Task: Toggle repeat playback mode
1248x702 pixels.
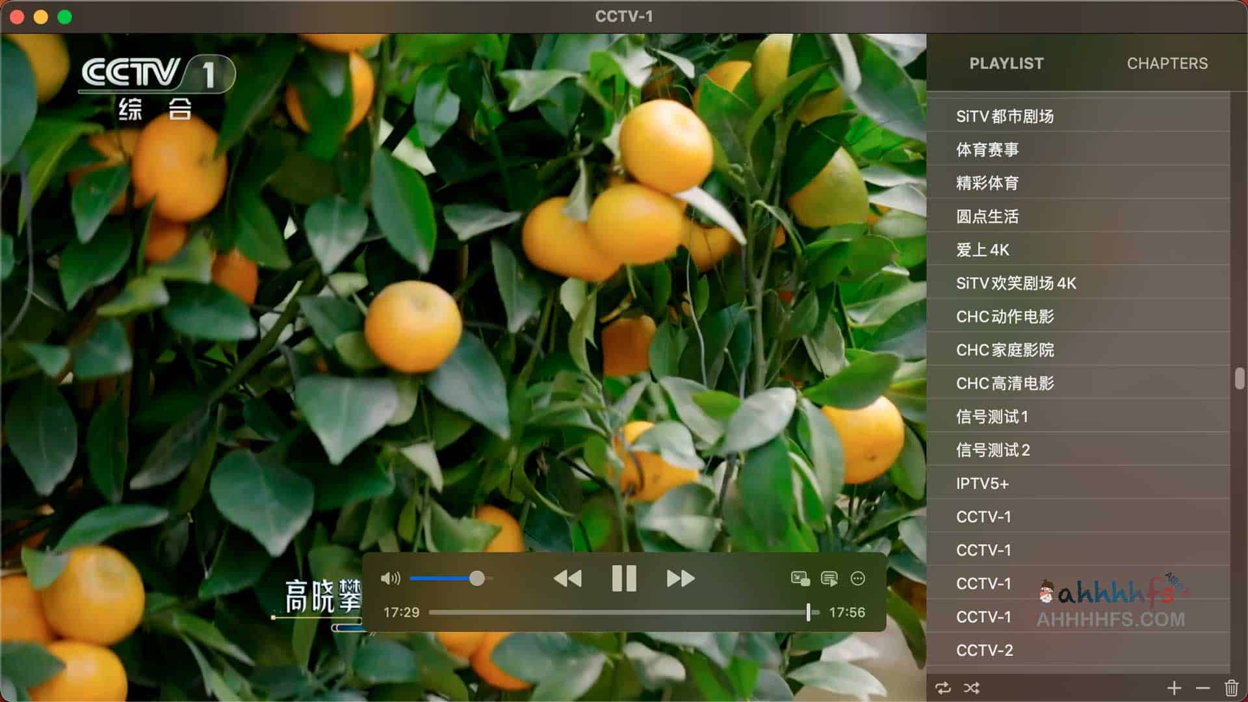Action: coord(944,686)
